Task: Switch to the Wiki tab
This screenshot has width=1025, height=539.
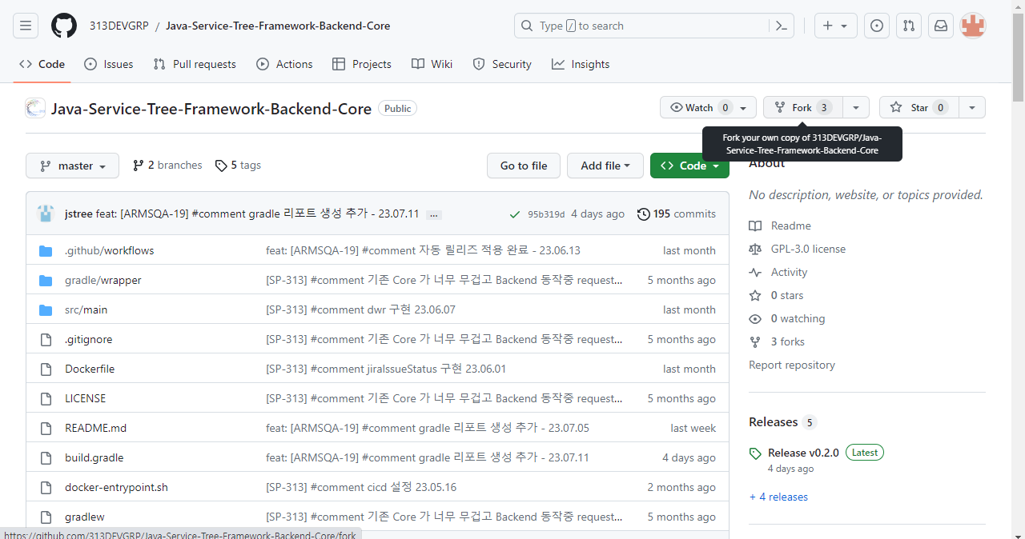Action: (432, 64)
